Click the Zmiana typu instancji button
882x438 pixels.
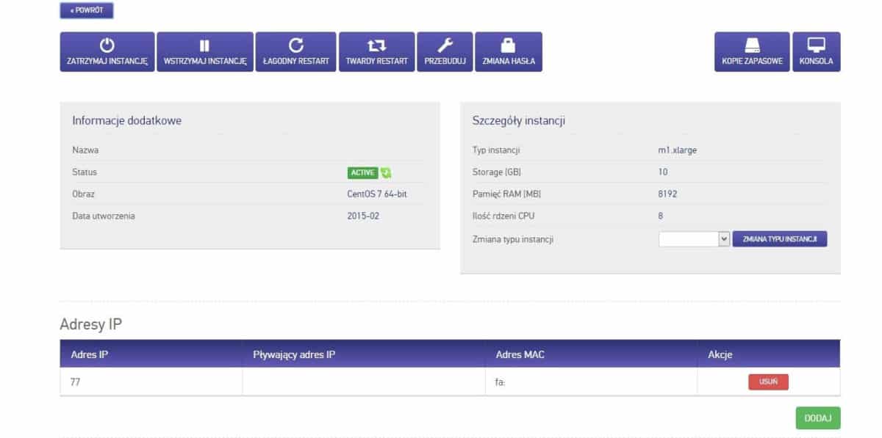pyautogui.click(x=780, y=239)
